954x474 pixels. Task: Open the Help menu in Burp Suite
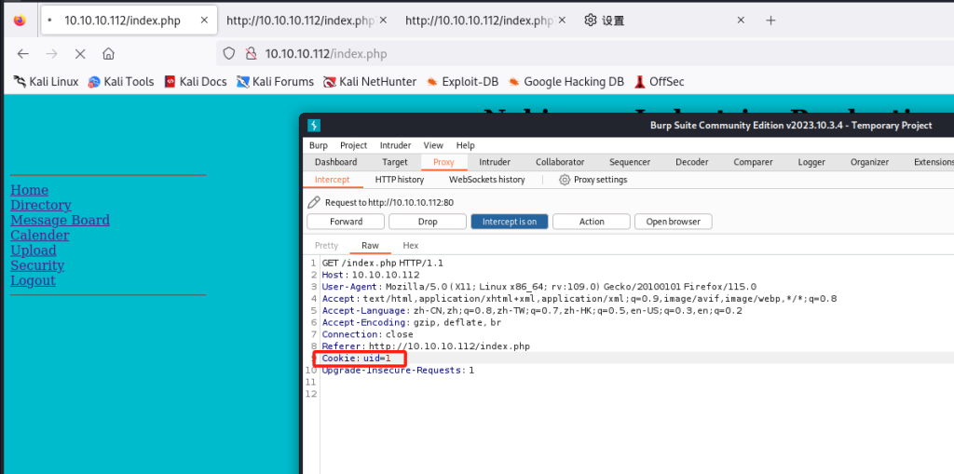466,145
